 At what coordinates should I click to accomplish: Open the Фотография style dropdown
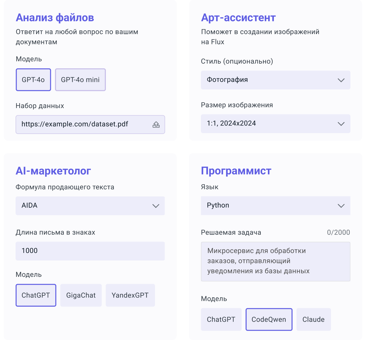[x=275, y=80]
